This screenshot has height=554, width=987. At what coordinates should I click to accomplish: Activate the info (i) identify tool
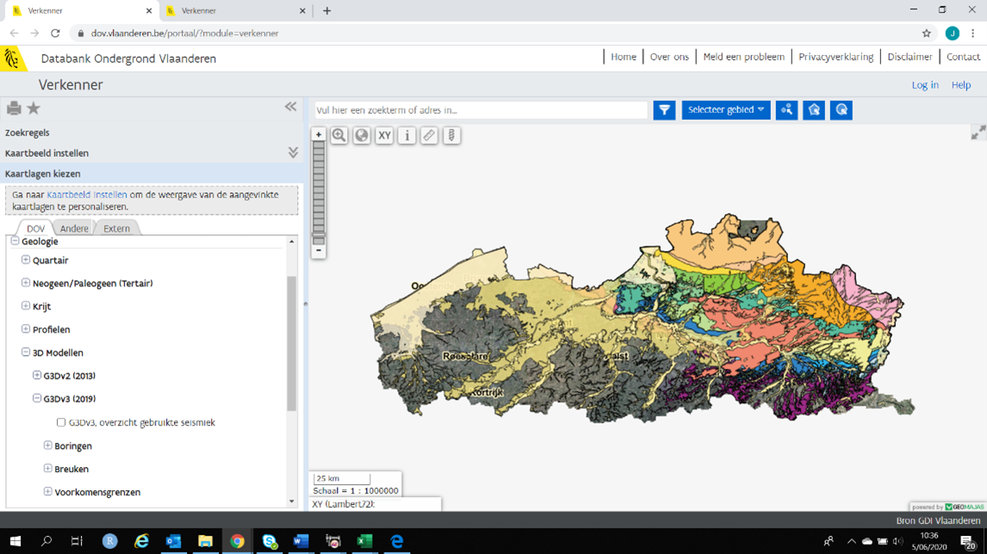407,135
